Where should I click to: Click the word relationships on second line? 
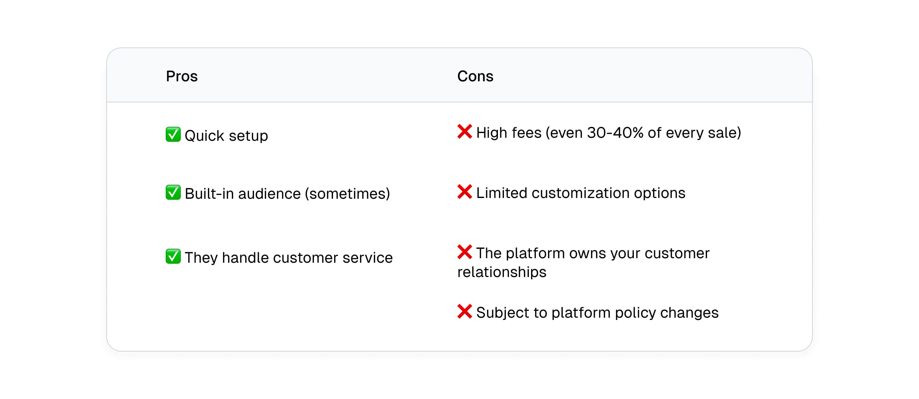[502, 272]
